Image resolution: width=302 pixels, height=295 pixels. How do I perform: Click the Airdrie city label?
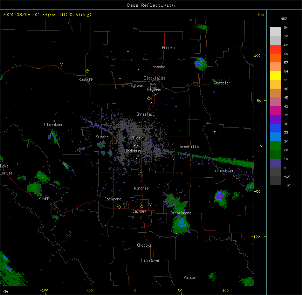pos(141,188)
